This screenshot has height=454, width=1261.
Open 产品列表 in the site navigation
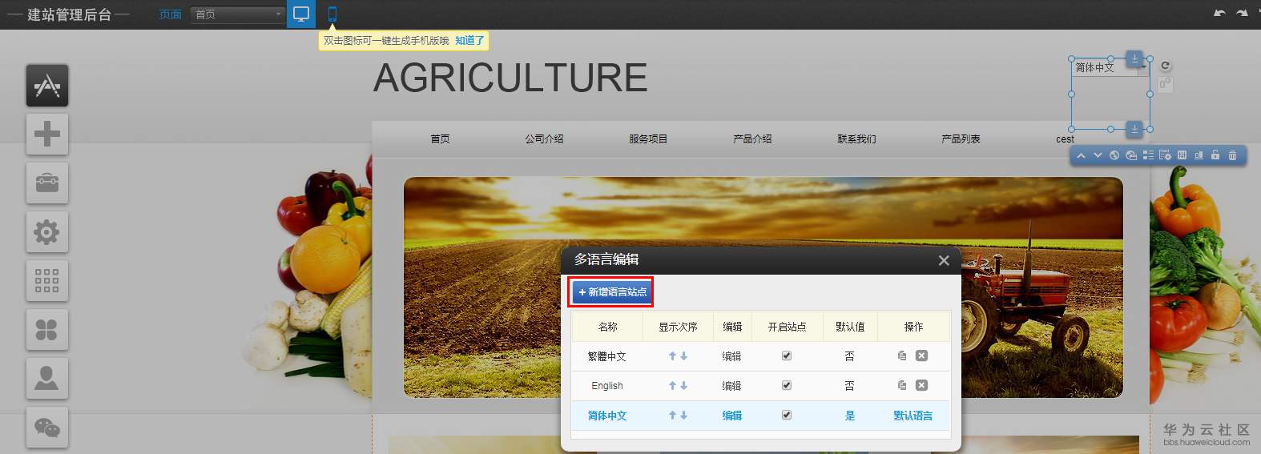point(961,139)
